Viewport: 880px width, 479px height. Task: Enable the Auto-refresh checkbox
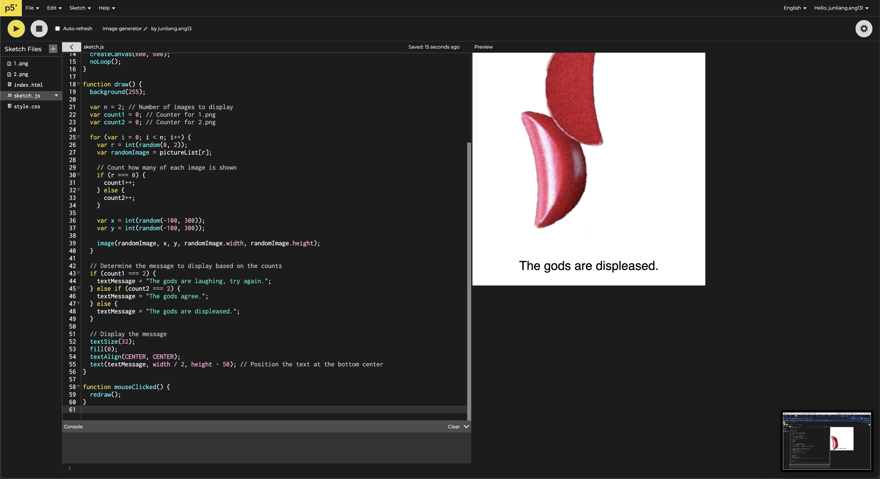[x=58, y=28]
